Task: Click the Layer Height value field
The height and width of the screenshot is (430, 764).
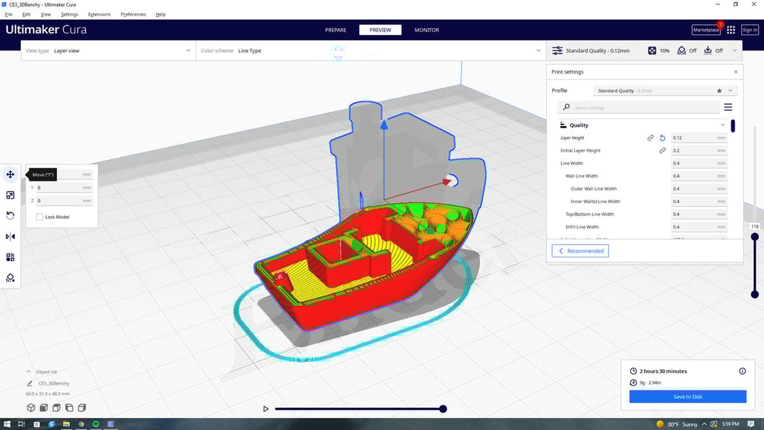Action: (x=699, y=138)
